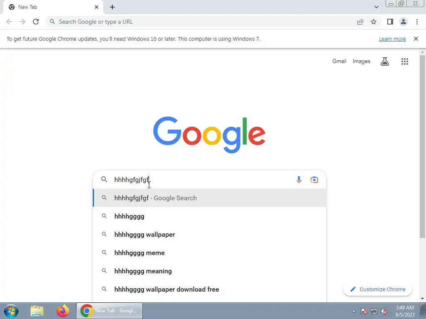
Task: Dismiss the Windows 7 update notice
Action: coord(416,39)
